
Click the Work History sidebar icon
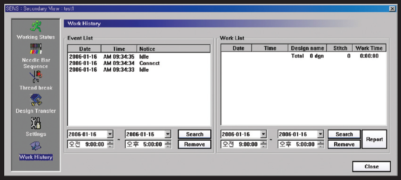point(36,146)
